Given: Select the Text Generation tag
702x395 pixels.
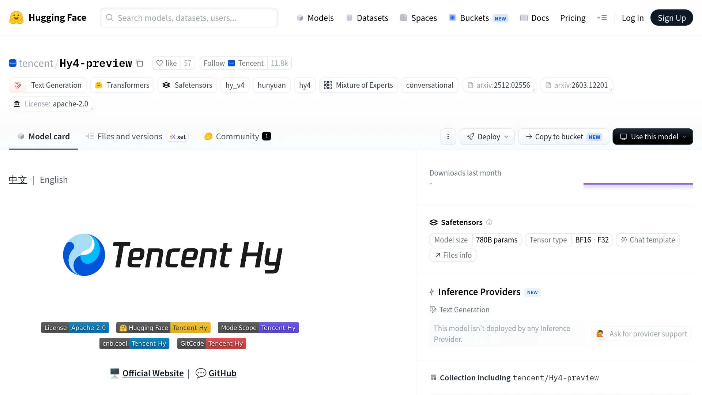Looking at the screenshot, I should pyautogui.click(x=48, y=85).
